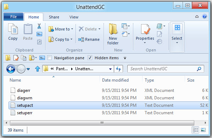The width and height of the screenshot is (212, 138).
Task: Click the search magnifier icon
Action: [x=199, y=69]
